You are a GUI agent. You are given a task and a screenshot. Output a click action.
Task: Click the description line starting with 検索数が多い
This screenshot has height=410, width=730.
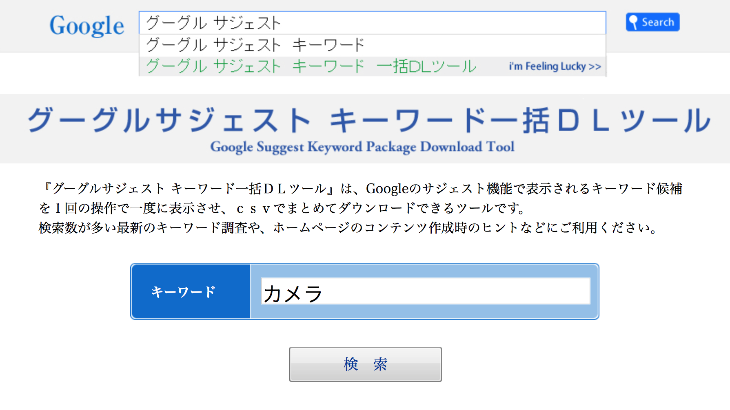pyautogui.click(x=348, y=227)
